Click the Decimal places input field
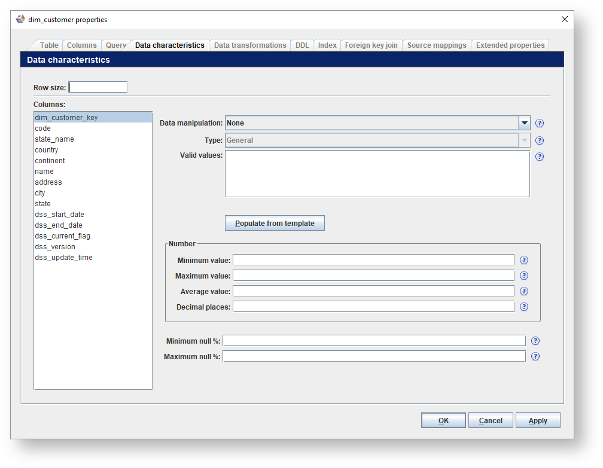Image resolution: width=603 pixels, height=468 pixels. [x=373, y=307]
